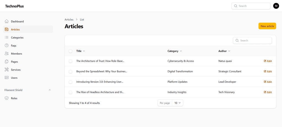Screen dimensions: 282x127
Task: Open the M user avatar menu
Action: coord(276,6)
